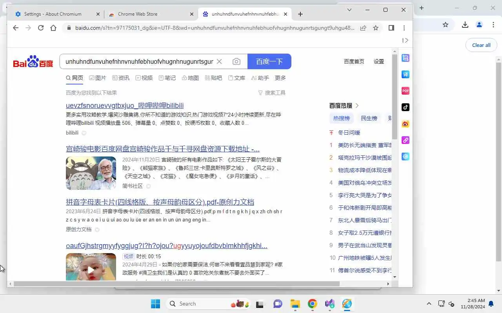This screenshot has height=313, width=502.
Task: Select 资讯 search category
Action: coord(121,78)
